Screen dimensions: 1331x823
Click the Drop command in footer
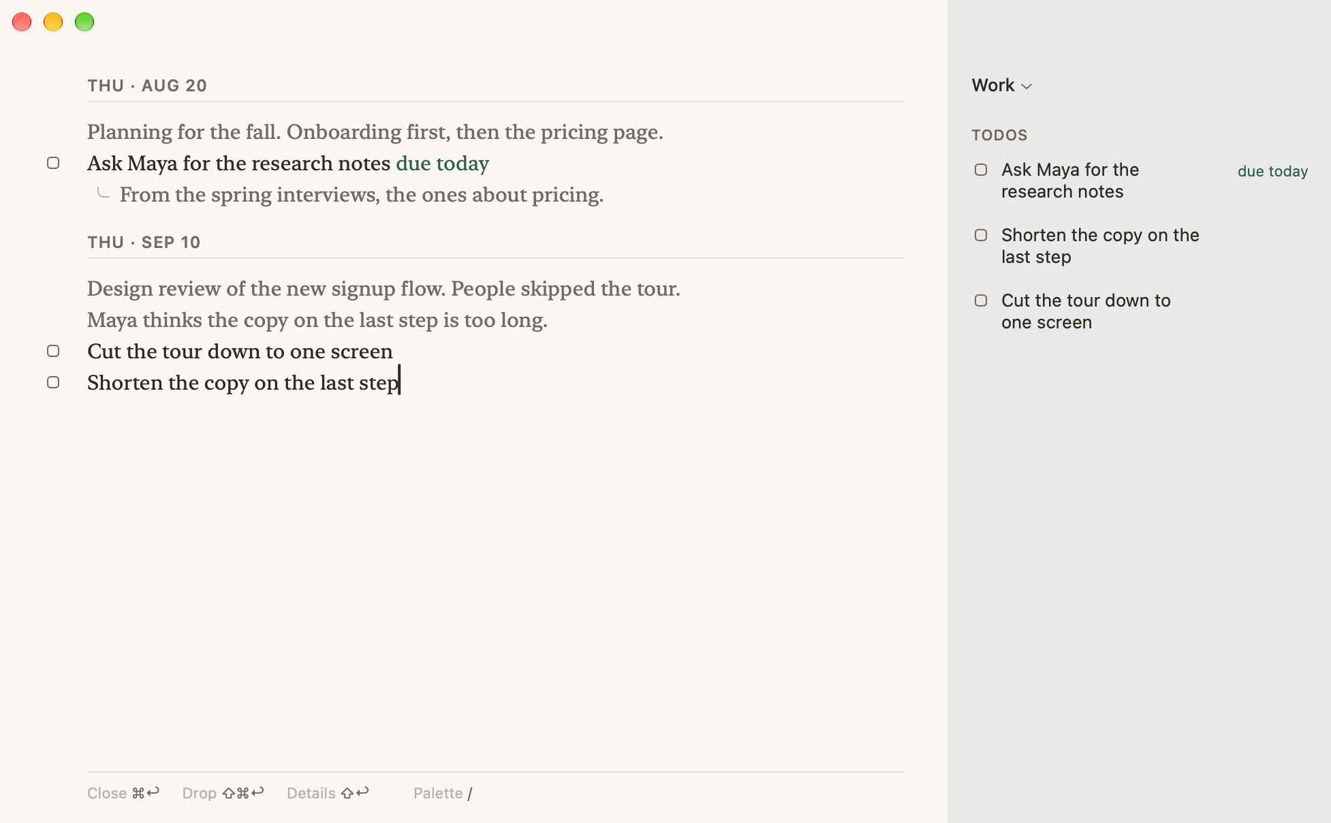coord(223,793)
